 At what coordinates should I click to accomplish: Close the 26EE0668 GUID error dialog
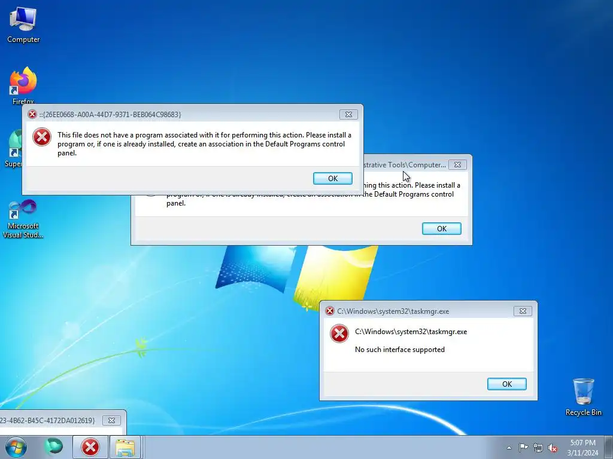tap(348, 114)
